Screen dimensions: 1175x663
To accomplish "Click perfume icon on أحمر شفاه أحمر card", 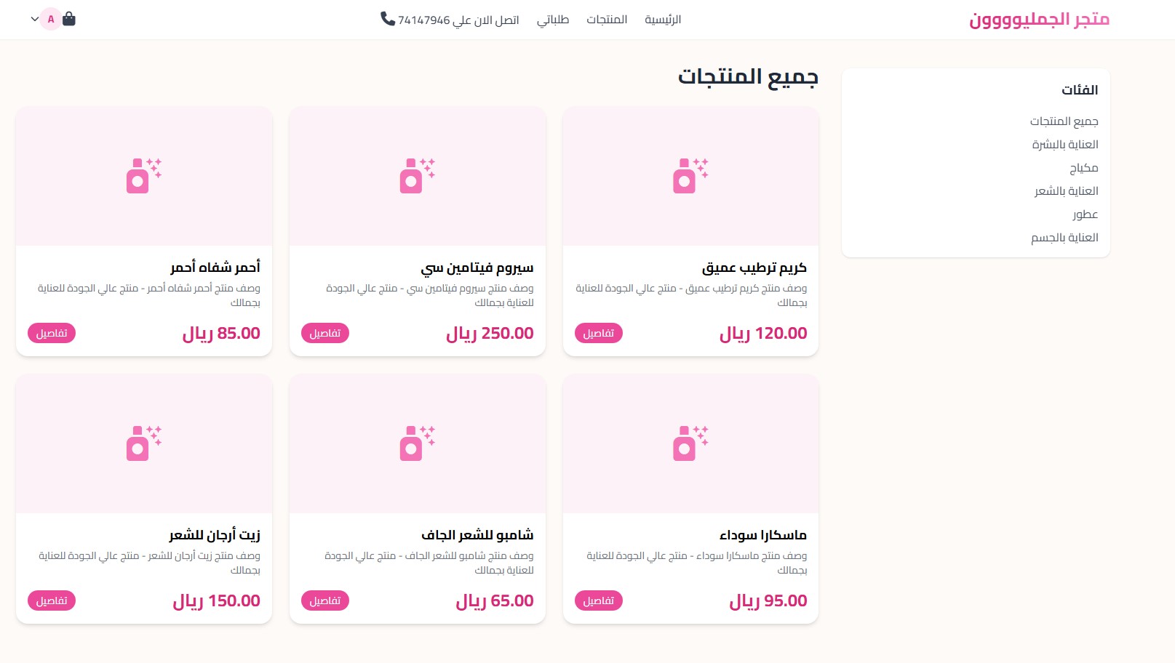I will pos(144,176).
